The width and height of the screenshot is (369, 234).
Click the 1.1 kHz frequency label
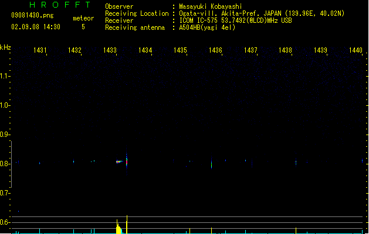click(5, 76)
